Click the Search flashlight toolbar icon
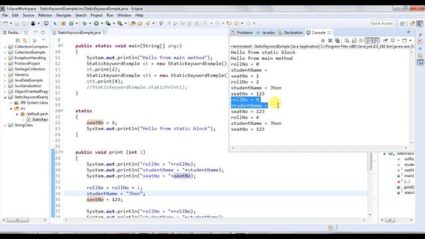This screenshot has height=239, width=425. pyautogui.click(x=147, y=23)
